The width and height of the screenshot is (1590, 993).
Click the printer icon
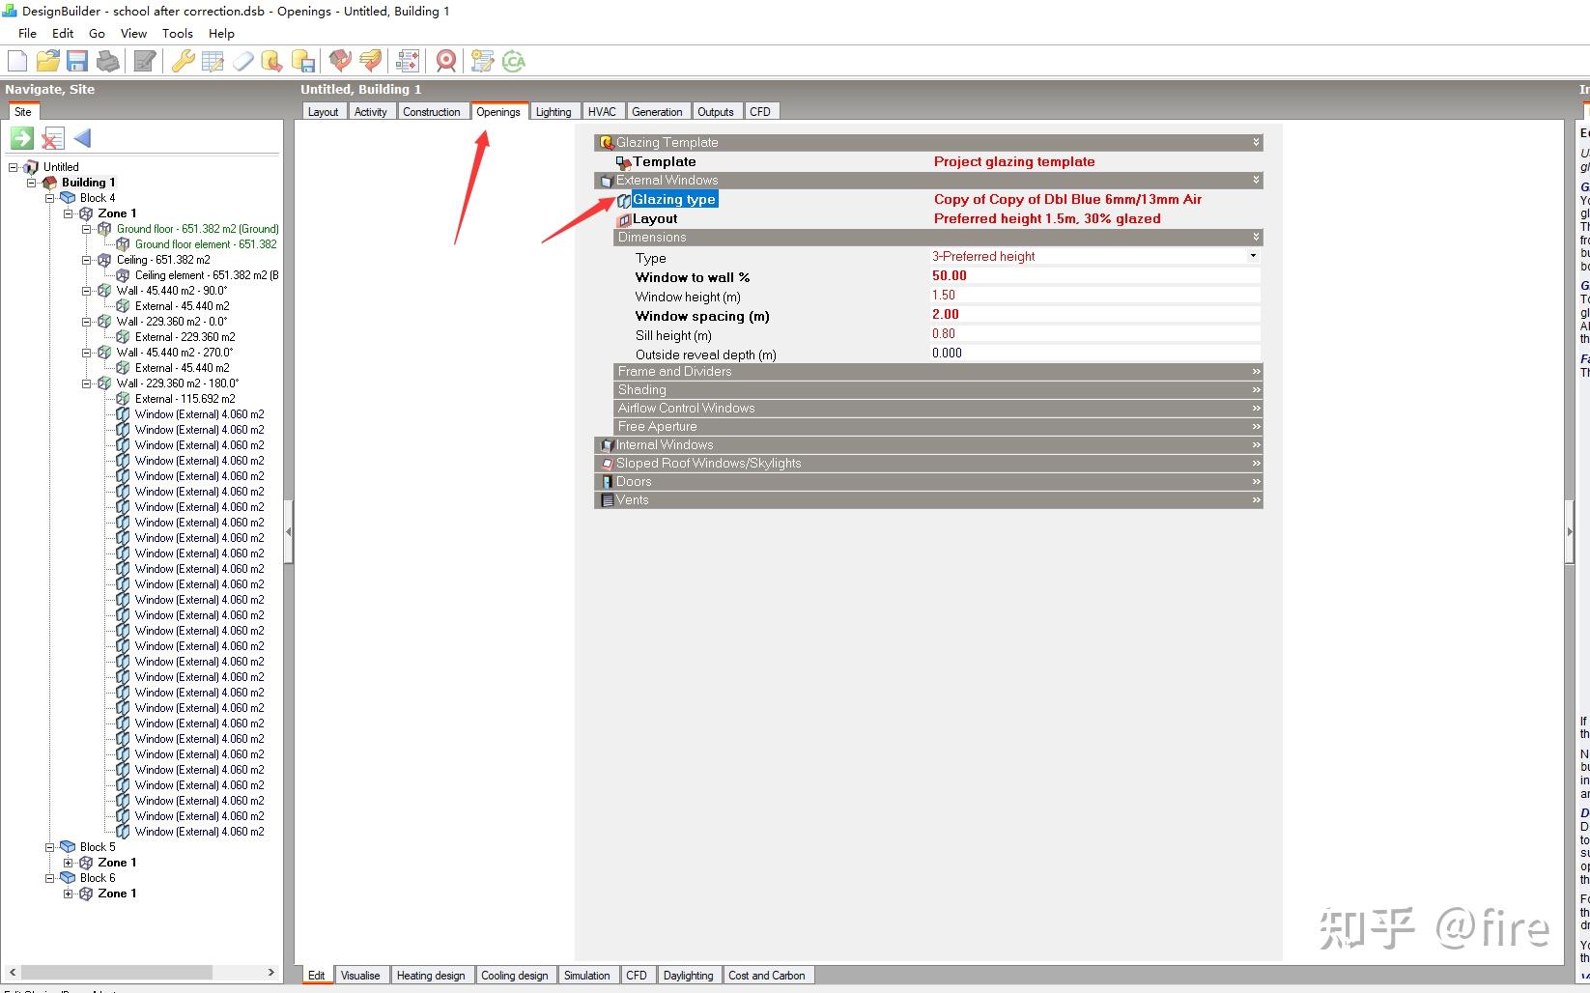(108, 62)
